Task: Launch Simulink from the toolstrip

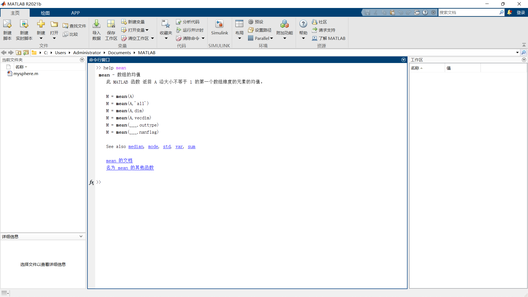Action: 219,27
